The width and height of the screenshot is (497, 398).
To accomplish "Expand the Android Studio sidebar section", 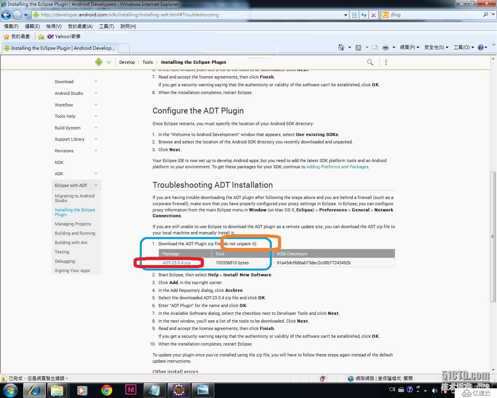I will pyautogui.click(x=96, y=93).
